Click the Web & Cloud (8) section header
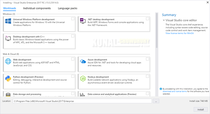 coord(11,54)
